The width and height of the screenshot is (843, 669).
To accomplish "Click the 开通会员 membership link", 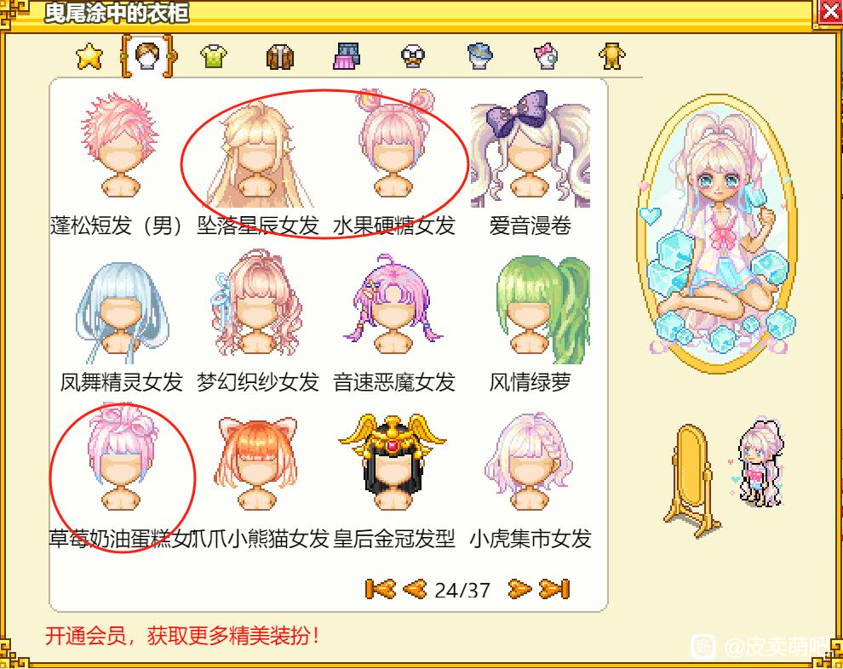I will coord(85,636).
